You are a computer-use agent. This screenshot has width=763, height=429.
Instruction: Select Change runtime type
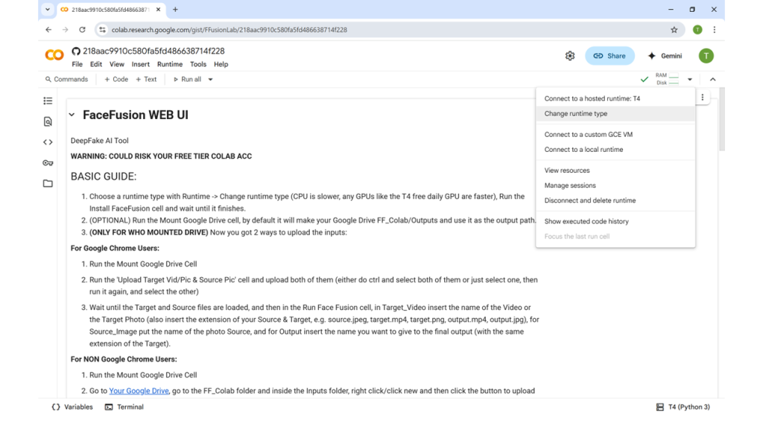(615, 113)
